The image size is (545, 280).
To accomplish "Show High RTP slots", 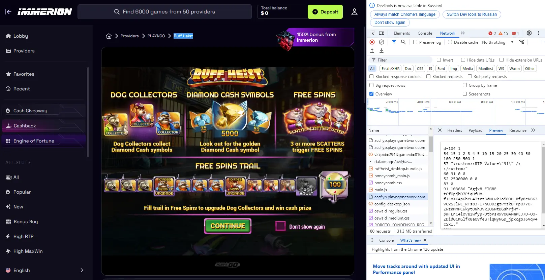I will 23,236.
